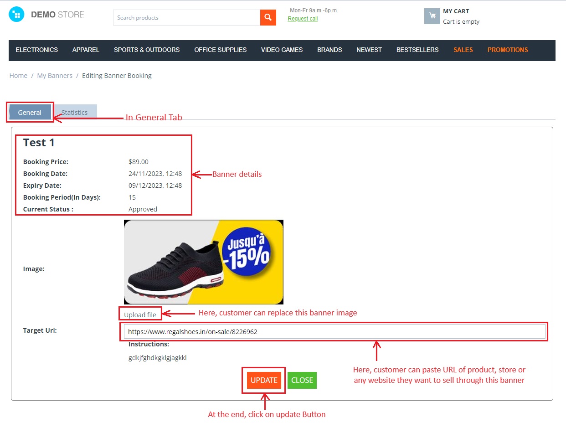View the Bestsellers page
Viewport: 566px width, 433px height.
(417, 50)
